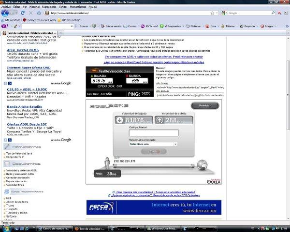Expand the address bar history dropdown
This screenshot has width=290, height=232.
[x=217, y=13]
